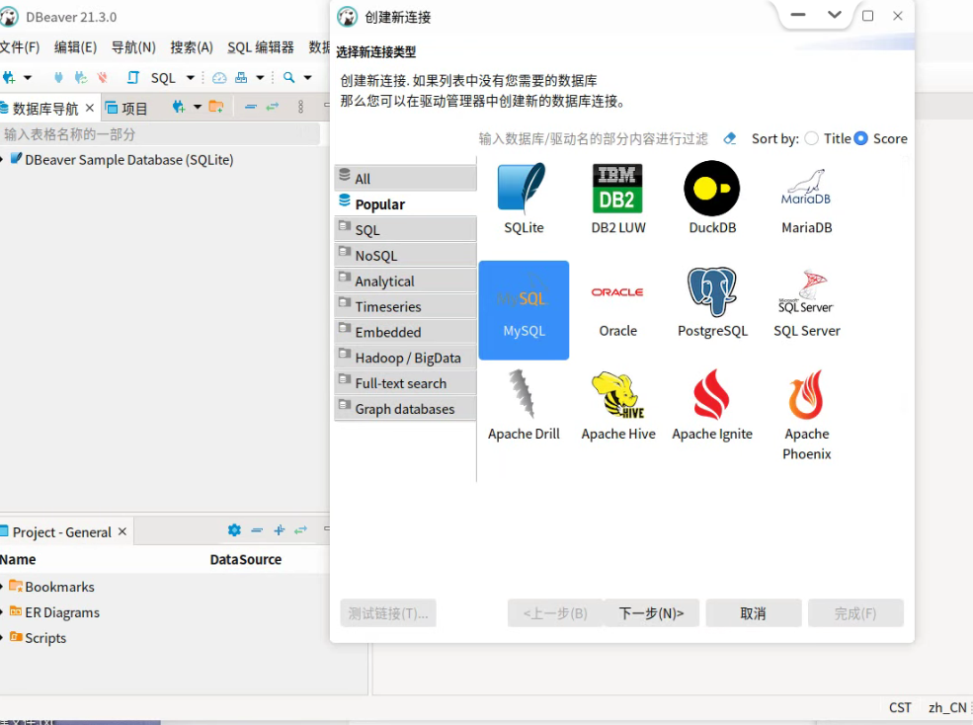
Task: Collapse all in database navigator panel
Action: [x=251, y=107]
